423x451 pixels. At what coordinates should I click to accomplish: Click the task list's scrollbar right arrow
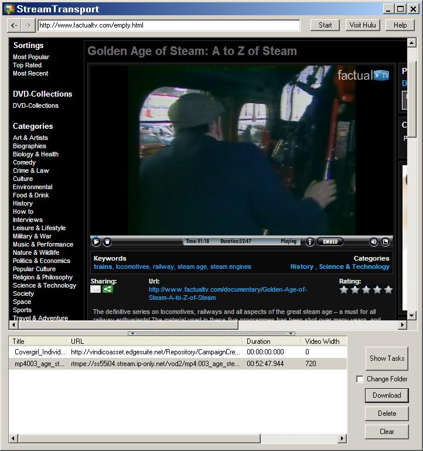point(342,439)
